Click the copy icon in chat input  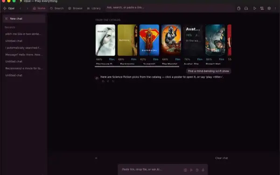point(197,170)
